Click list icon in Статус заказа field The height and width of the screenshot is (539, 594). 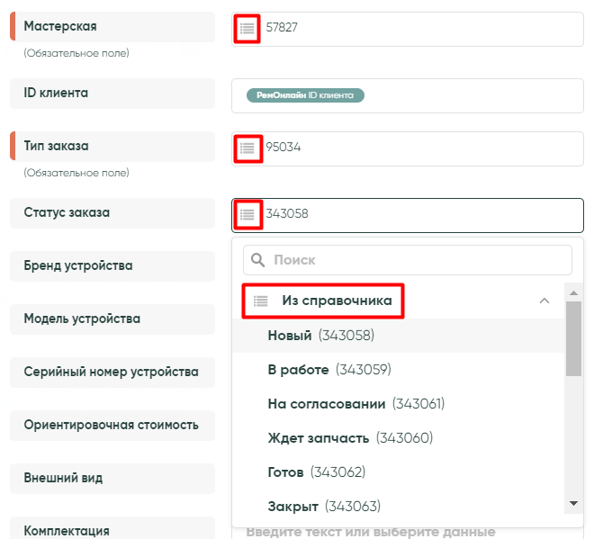[x=247, y=214]
